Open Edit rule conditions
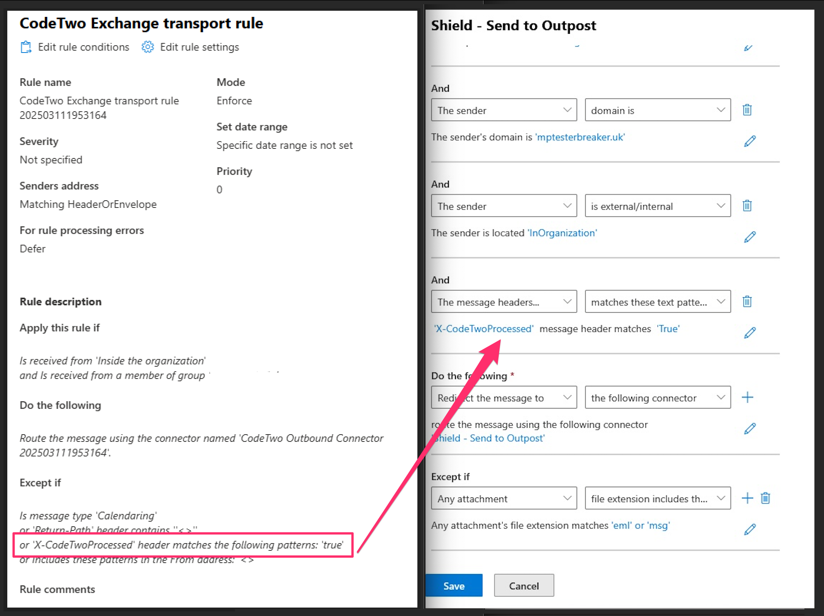This screenshot has height=616, width=824. [x=75, y=47]
